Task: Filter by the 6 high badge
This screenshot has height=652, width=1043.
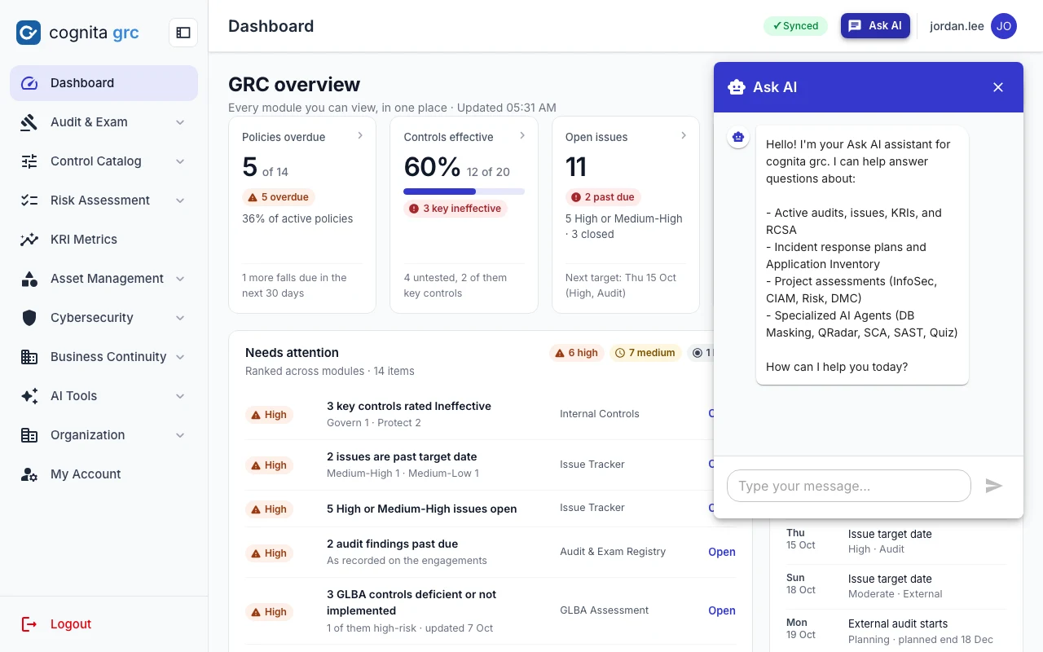Action: [x=576, y=353]
